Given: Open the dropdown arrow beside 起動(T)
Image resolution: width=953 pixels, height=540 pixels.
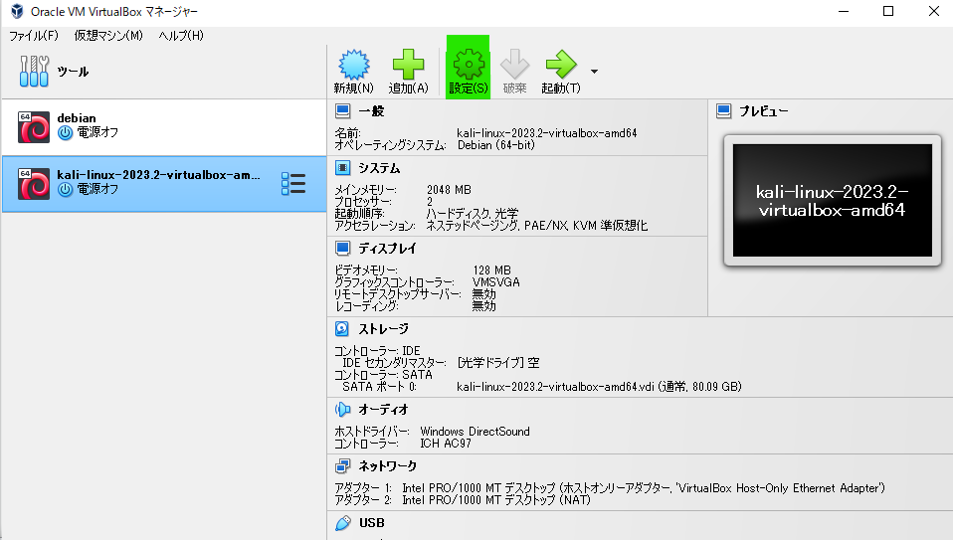Looking at the screenshot, I should tap(595, 72).
